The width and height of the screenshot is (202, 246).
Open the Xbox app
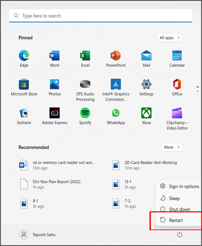(x=147, y=116)
